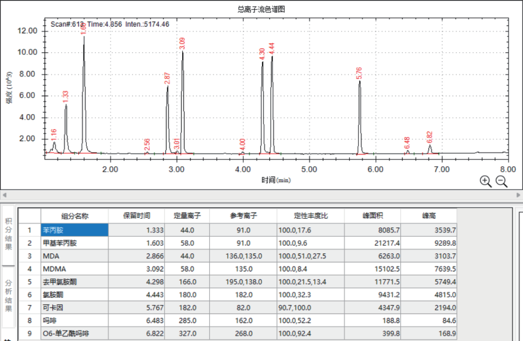This screenshot has height=341, width=523.
Task: Click the 峰高 column header
Action: (x=429, y=216)
